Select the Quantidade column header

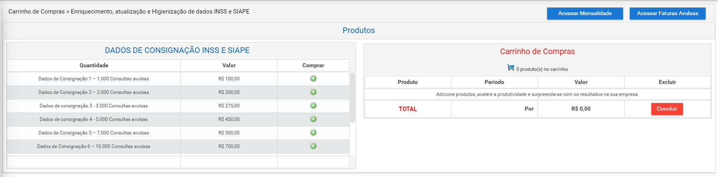click(x=94, y=65)
